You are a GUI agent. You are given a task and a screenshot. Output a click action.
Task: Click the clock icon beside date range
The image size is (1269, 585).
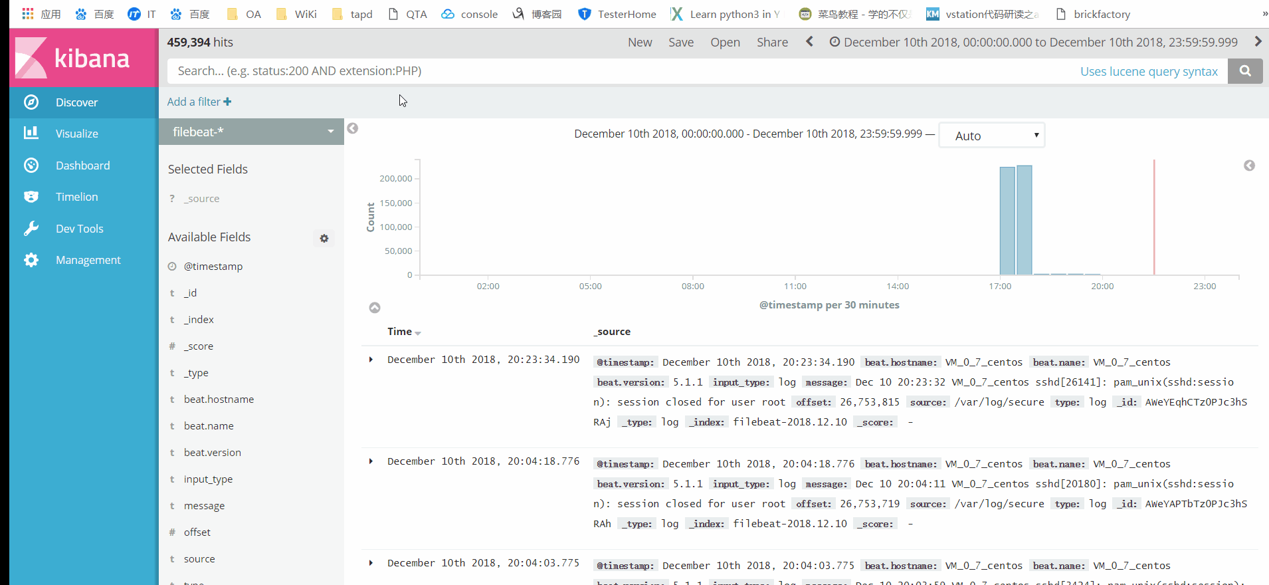pos(834,42)
